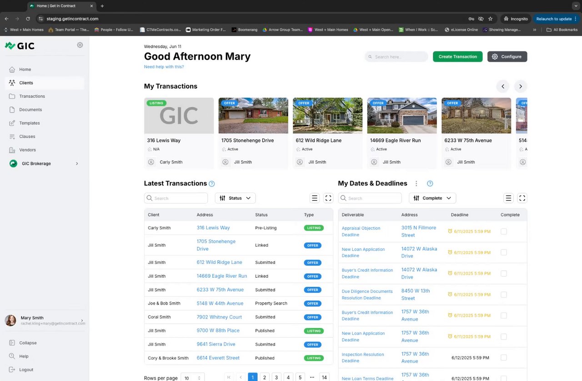This screenshot has height=381, width=582.
Task: Check complete box for Due Diligence Documents row
Action: [x=503, y=295]
